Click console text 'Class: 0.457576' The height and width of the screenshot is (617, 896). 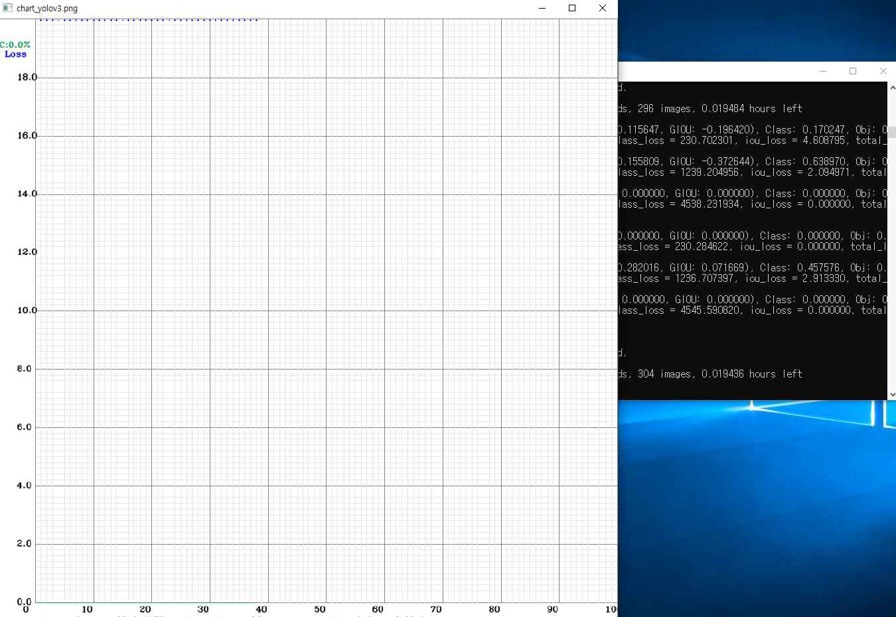point(799,268)
